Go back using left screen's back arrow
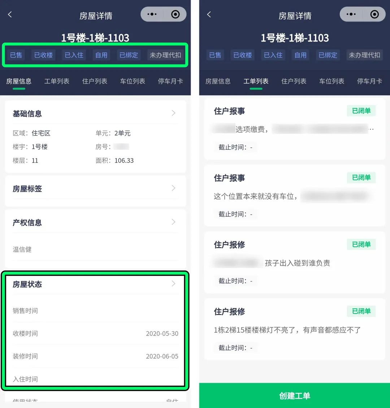390x408 pixels. click(10, 14)
